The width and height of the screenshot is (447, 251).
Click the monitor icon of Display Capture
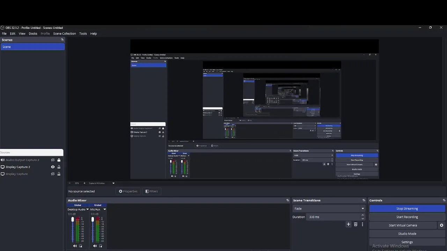click(2, 174)
